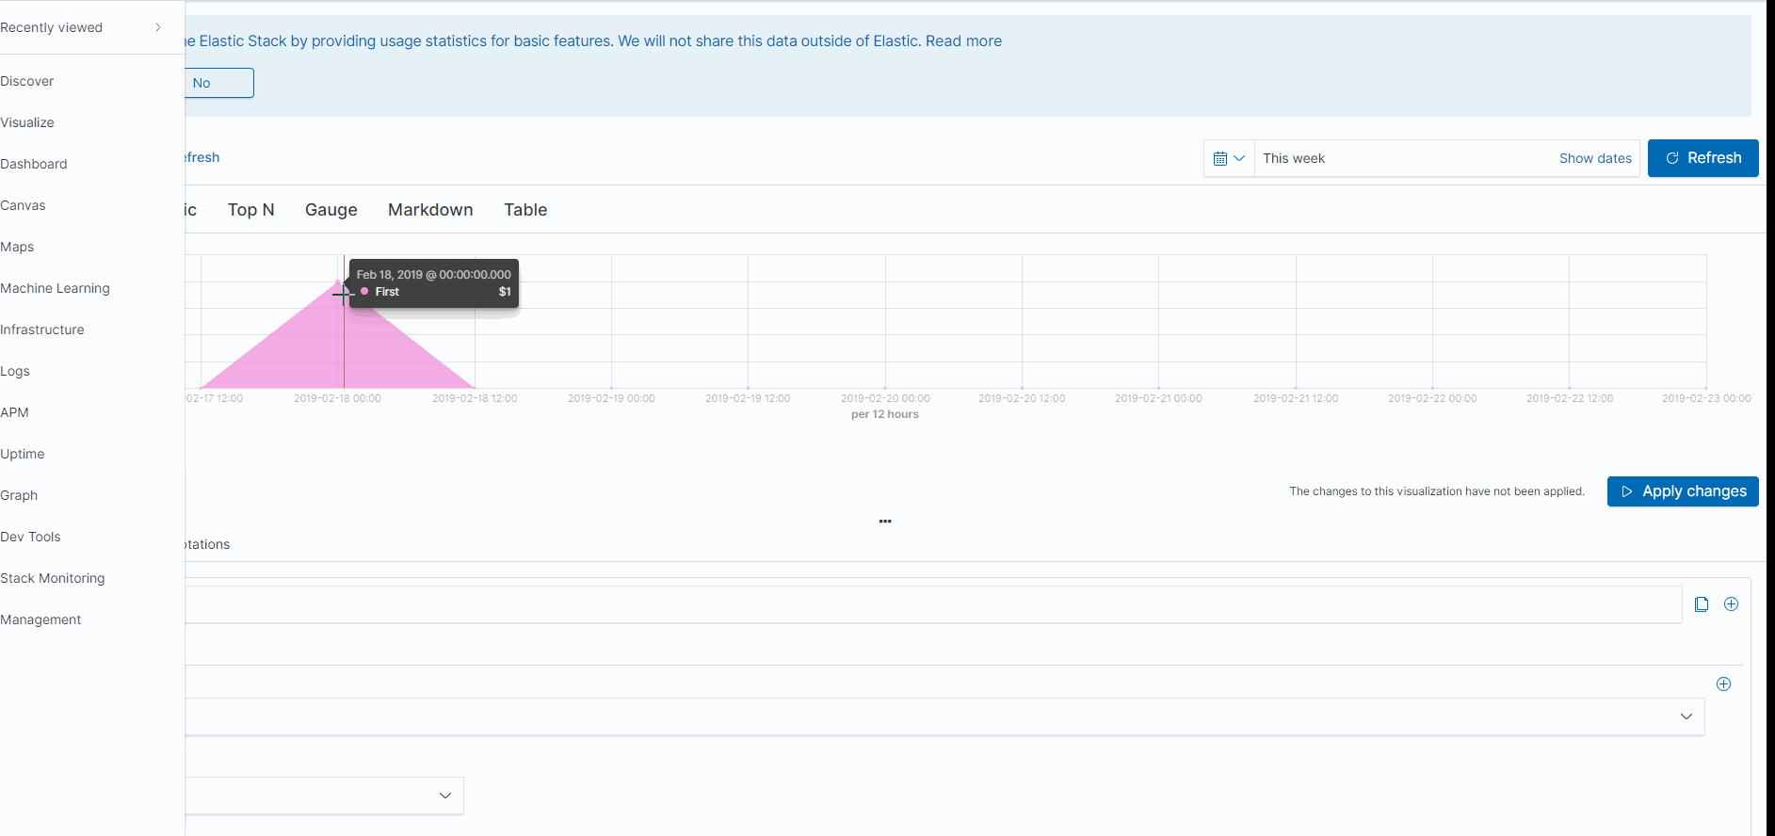Click the per 12 hours label
This screenshot has width=1775, height=836.
tap(885, 414)
